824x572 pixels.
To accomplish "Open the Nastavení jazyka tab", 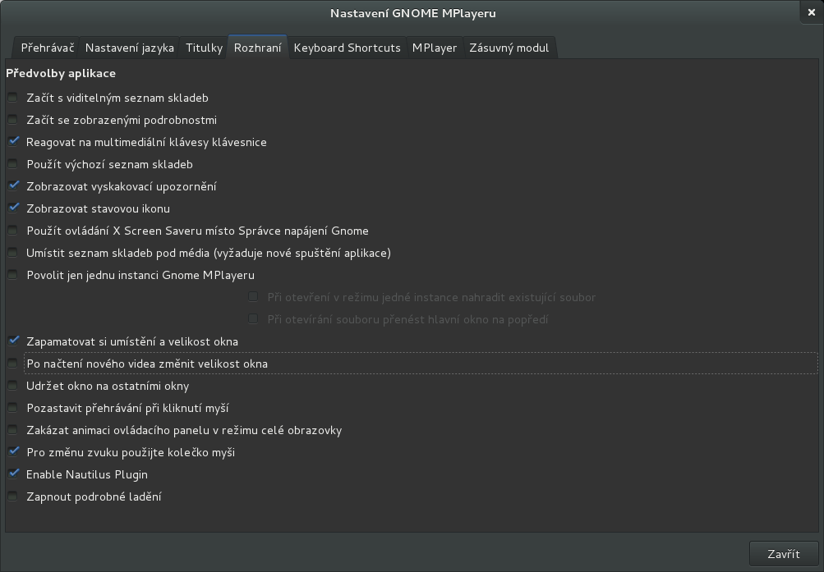I will [129, 48].
